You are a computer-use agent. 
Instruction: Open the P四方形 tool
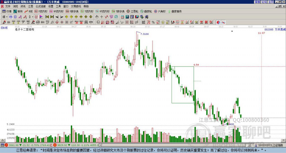[41, 11]
